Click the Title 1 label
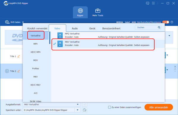The height and width of the screenshot is (115, 178). 13,56
